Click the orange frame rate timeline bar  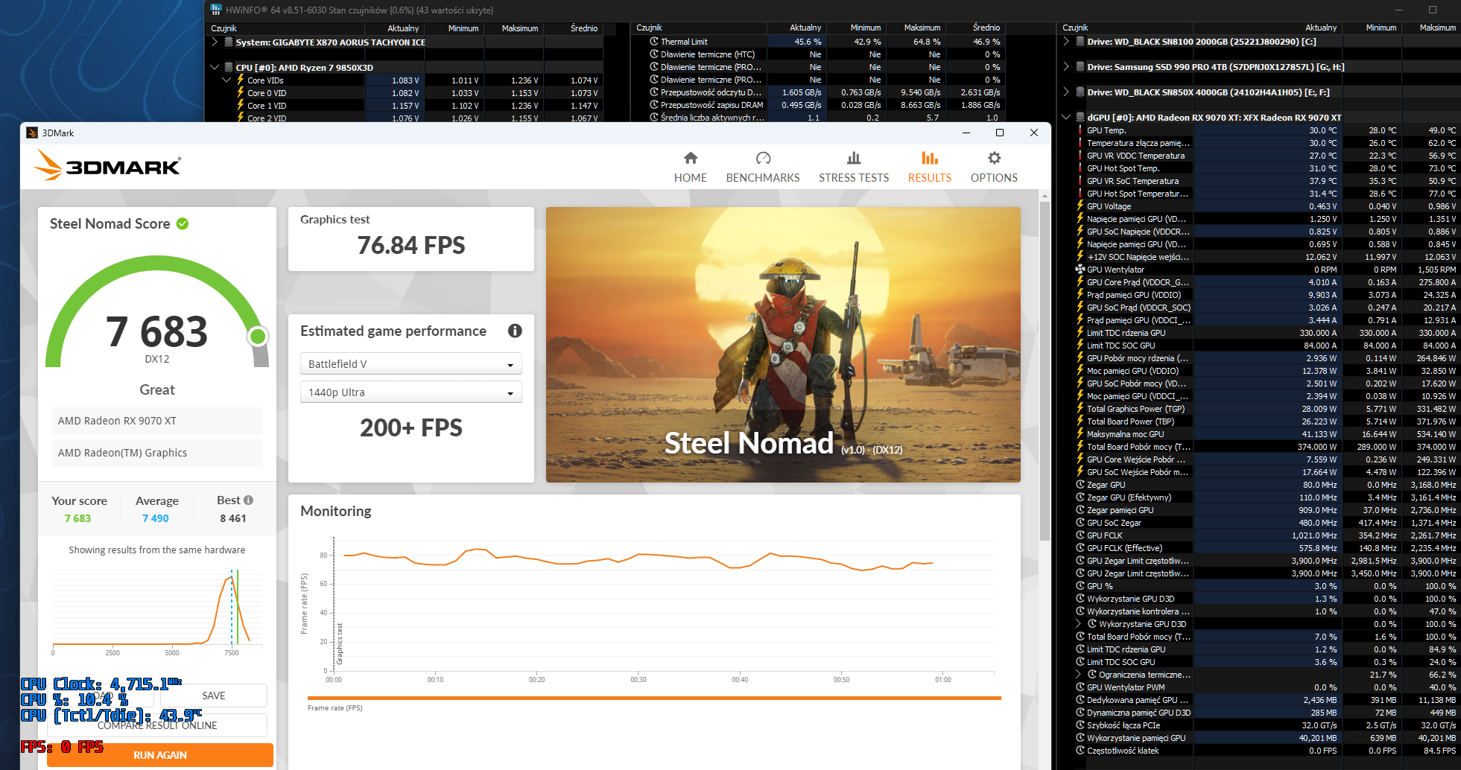[x=654, y=698]
